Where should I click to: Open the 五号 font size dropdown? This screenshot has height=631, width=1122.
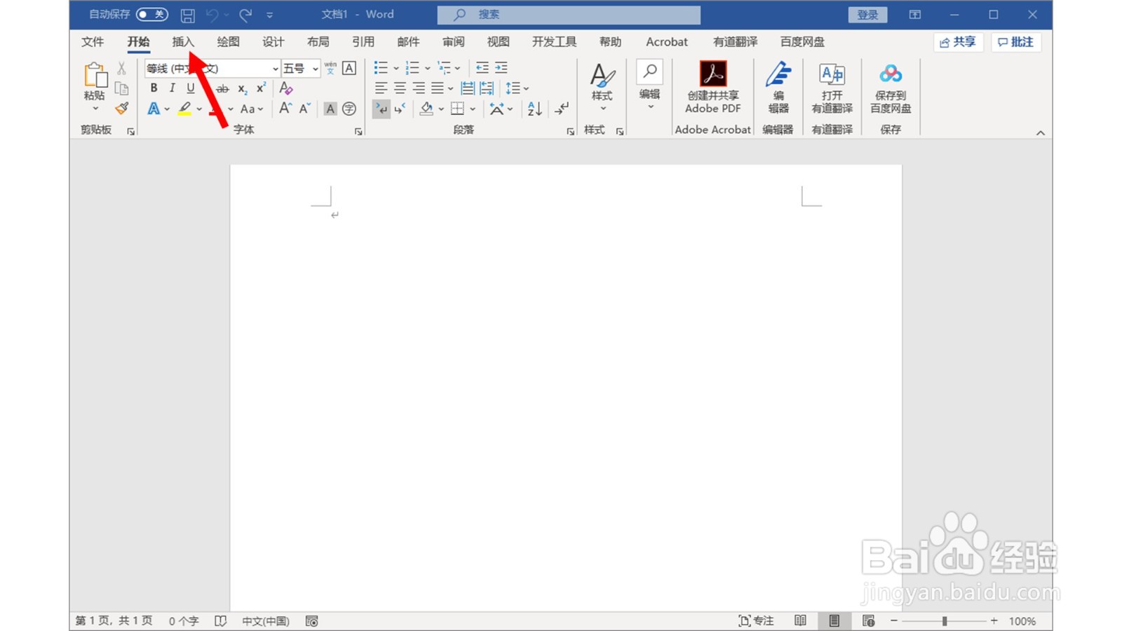(x=316, y=69)
